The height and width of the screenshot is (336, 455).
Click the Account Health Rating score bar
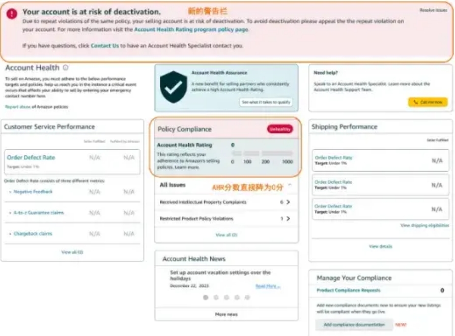[262, 153]
